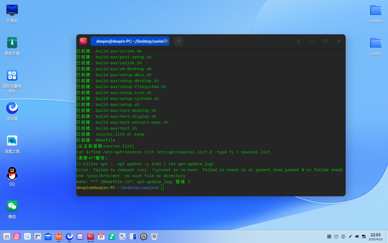Click the 22:03 clock and date
The image size is (388, 243).
pyautogui.click(x=375, y=237)
